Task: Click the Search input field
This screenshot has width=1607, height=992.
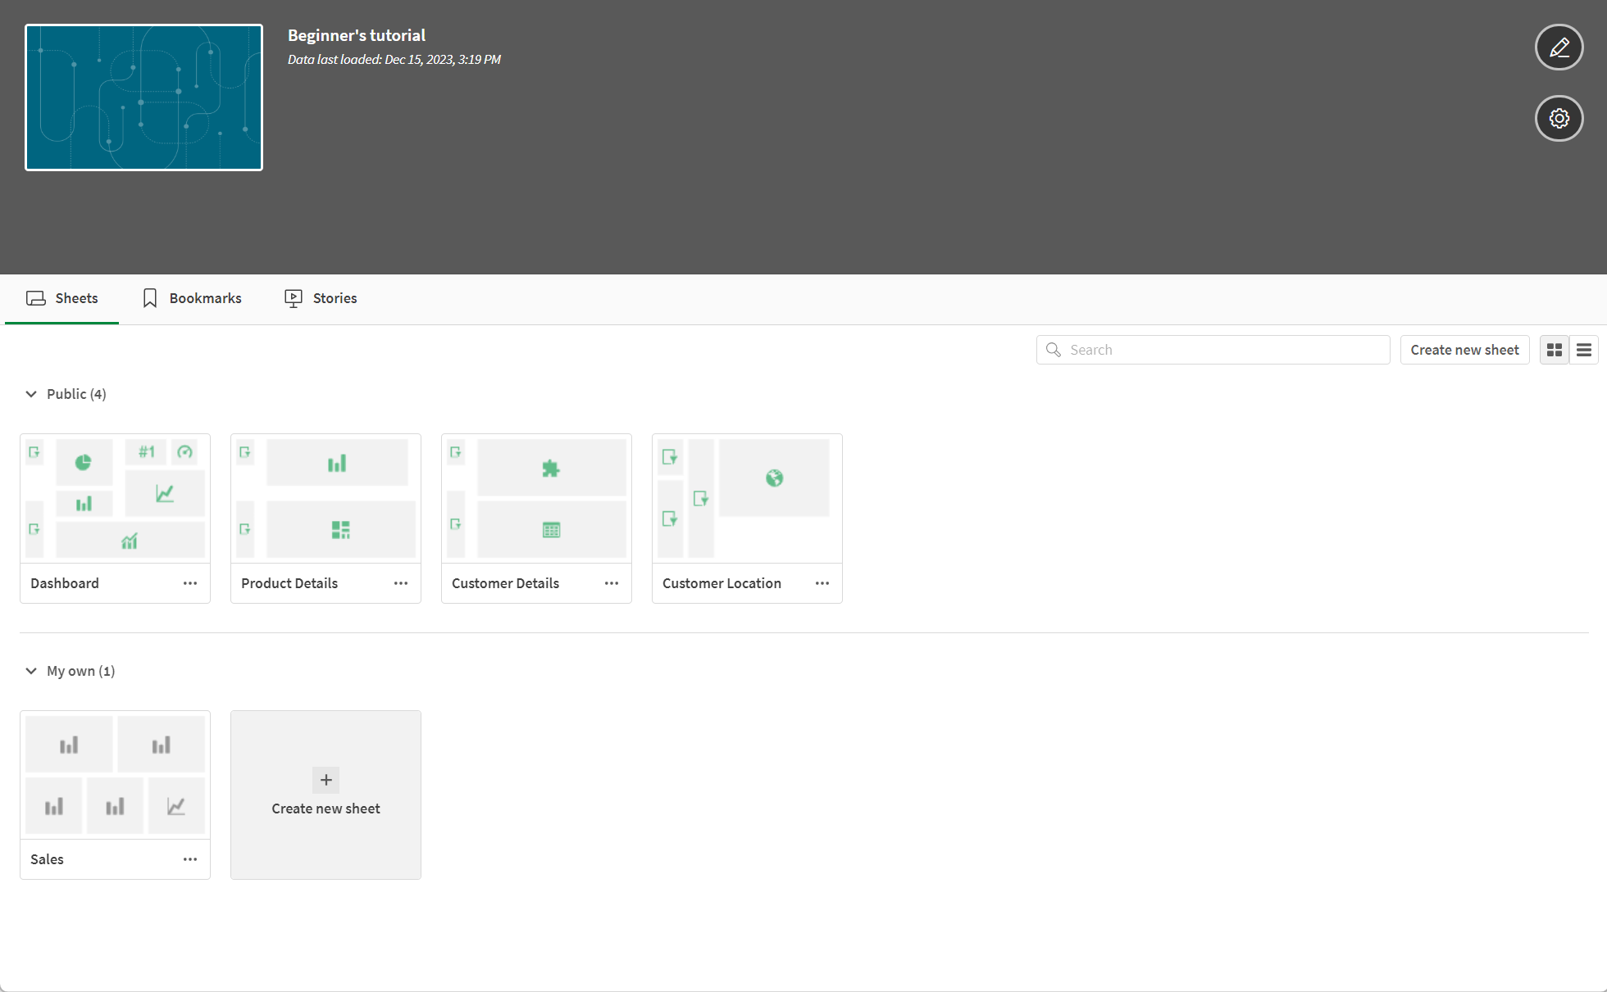Action: click(1212, 350)
